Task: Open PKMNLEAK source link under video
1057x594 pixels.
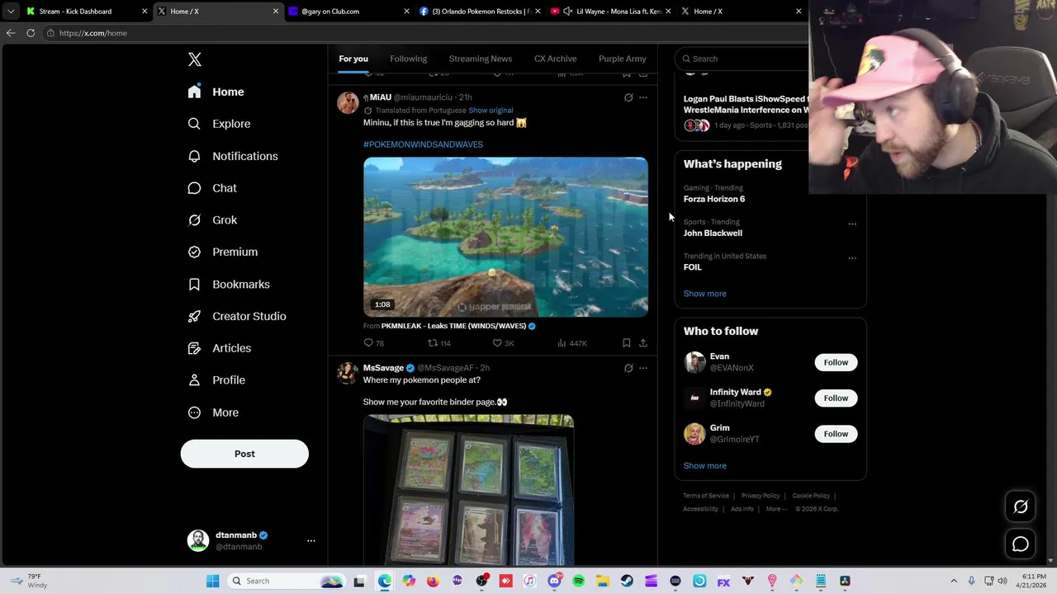Action: (x=453, y=326)
